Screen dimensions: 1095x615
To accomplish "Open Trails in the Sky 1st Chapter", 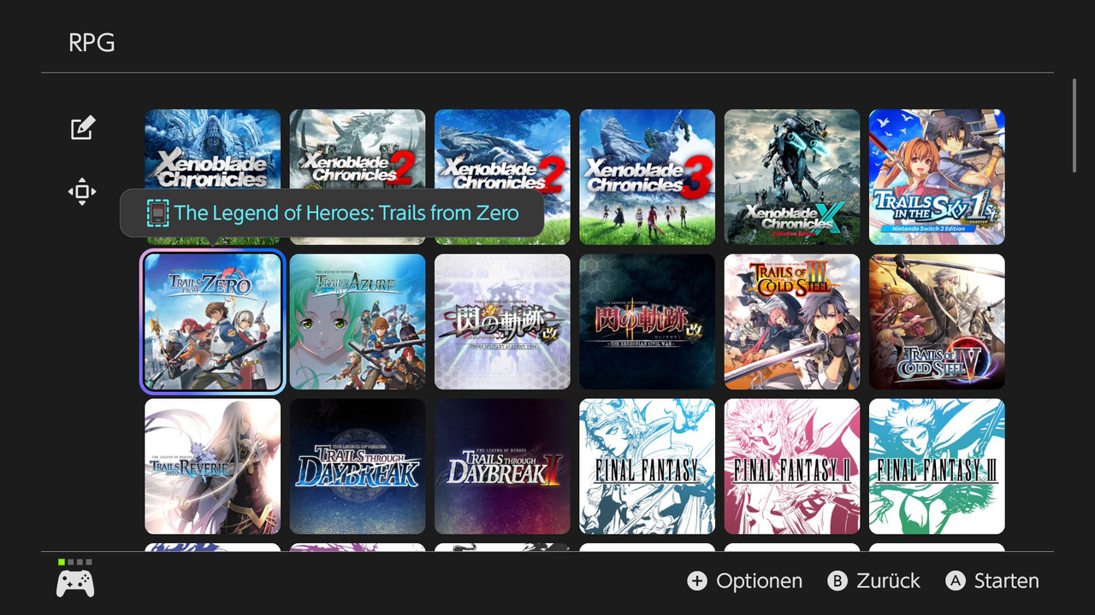I will point(937,177).
